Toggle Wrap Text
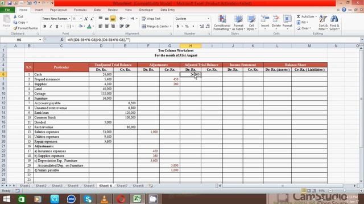 tap(151, 19)
